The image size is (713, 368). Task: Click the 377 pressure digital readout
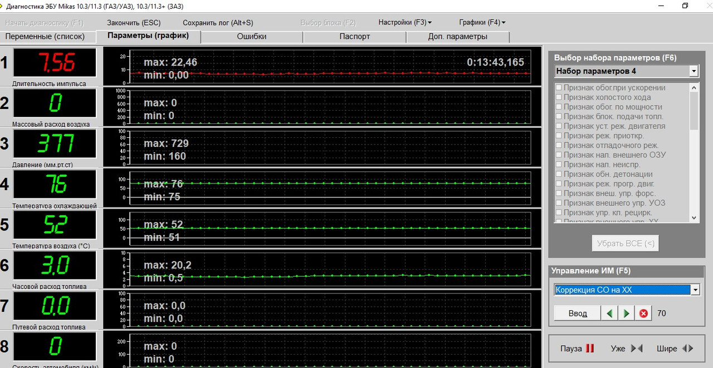point(55,143)
